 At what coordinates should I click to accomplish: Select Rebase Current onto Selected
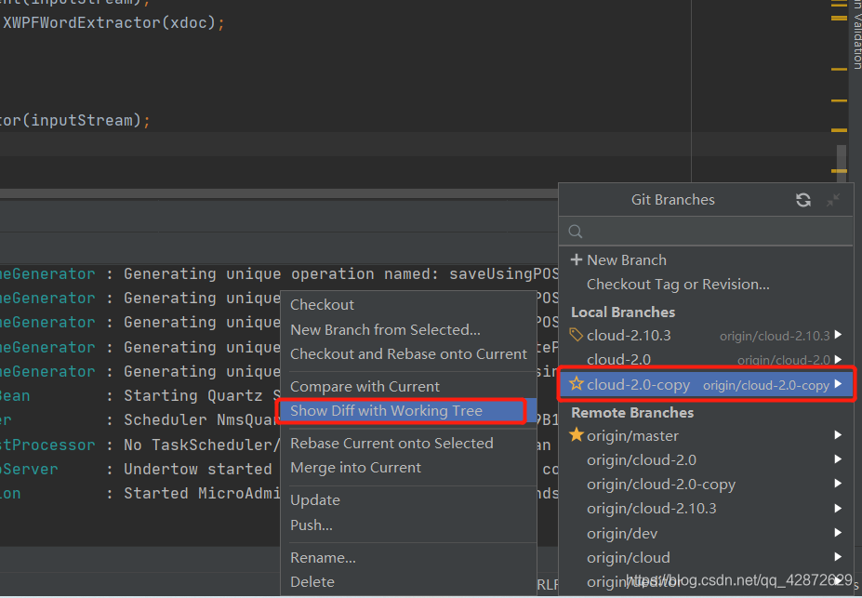point(408,443)
